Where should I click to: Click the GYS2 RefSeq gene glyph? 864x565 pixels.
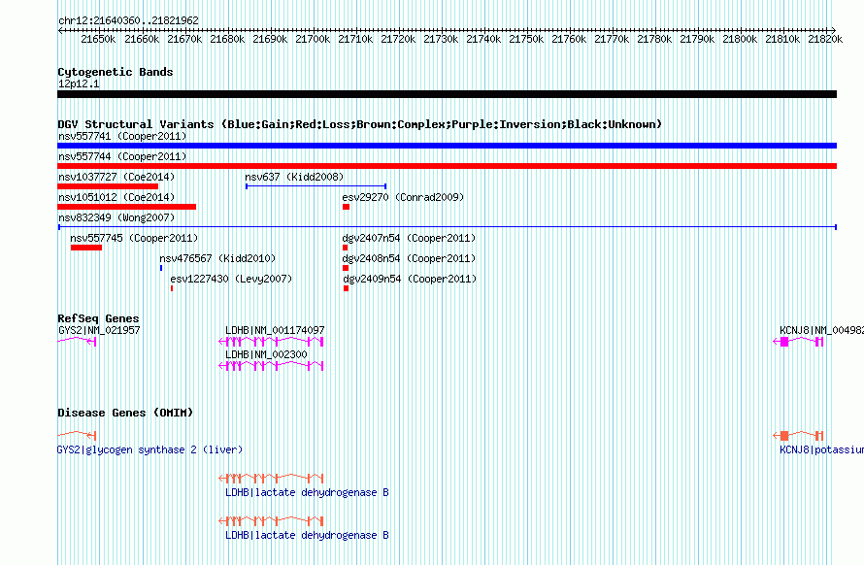tap(77, 342)
